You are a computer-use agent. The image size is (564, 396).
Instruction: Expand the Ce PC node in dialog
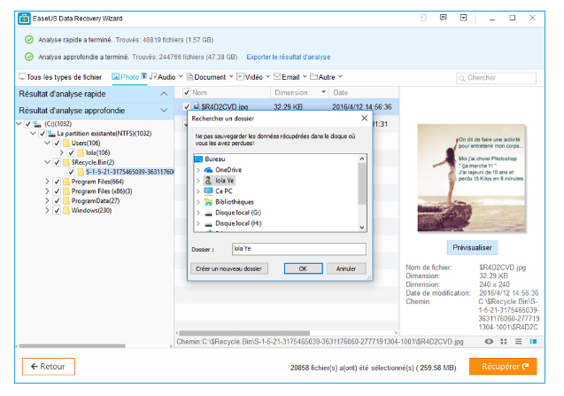[x=198, y=191]
